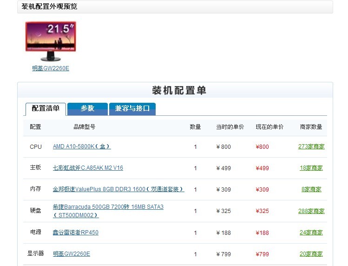Click the 明基GW2260E link under the monitor image
Viewport: 348px width, 266px height.
point(51,68)
